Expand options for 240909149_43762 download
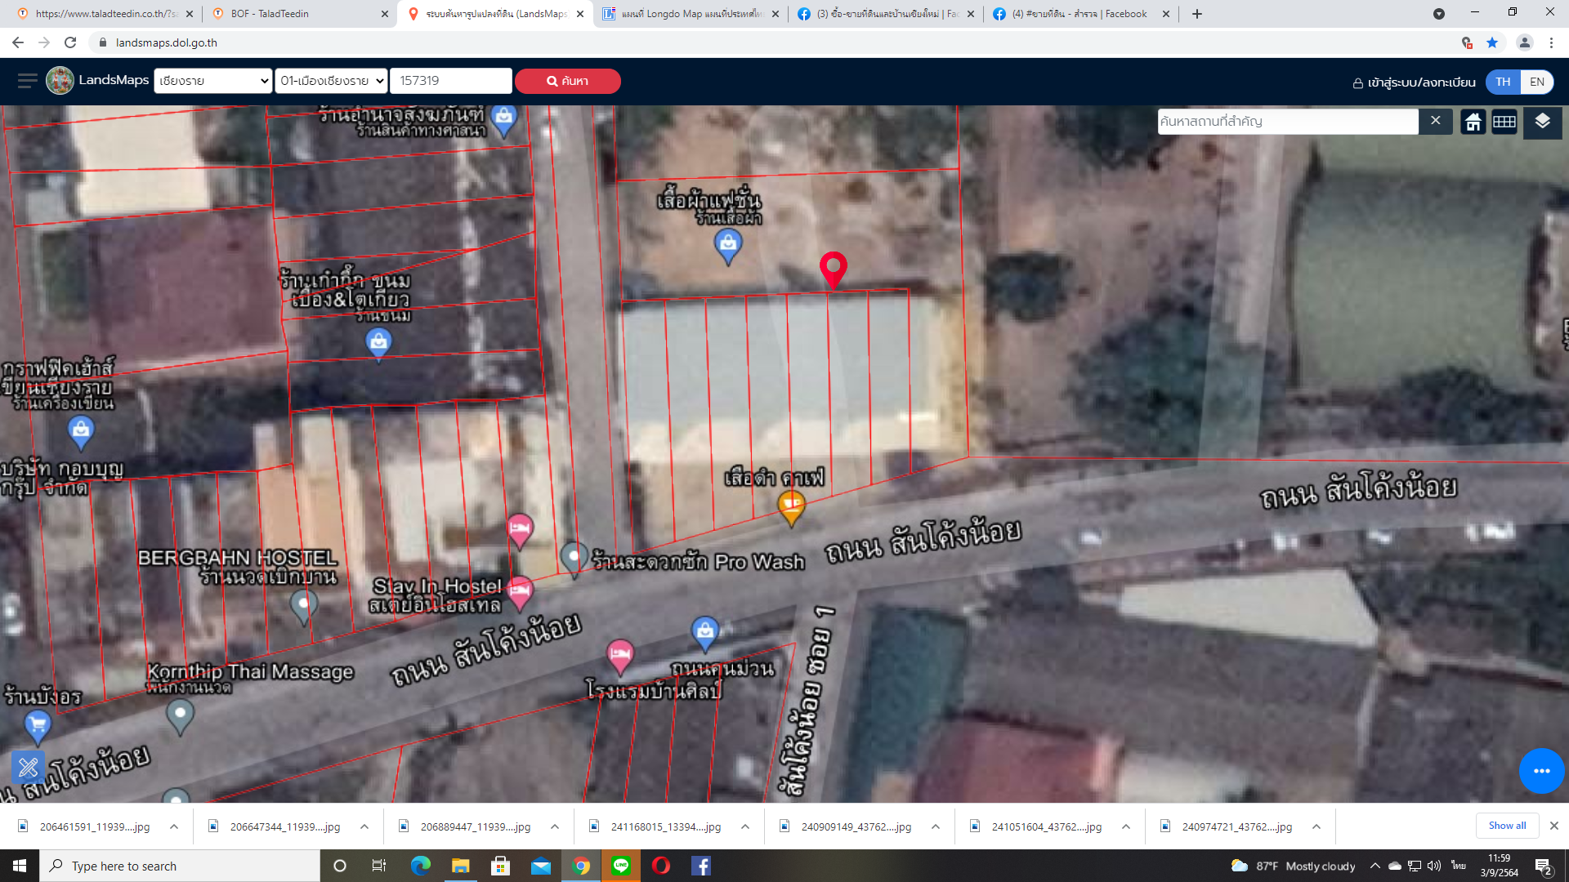 [x=936, y=826]
